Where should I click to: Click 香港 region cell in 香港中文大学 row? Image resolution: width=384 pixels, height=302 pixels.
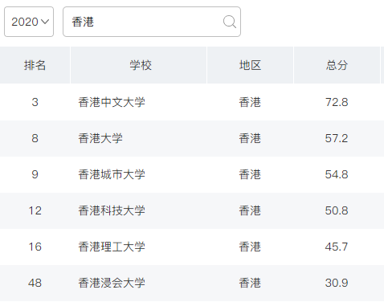tap(250, 102)
